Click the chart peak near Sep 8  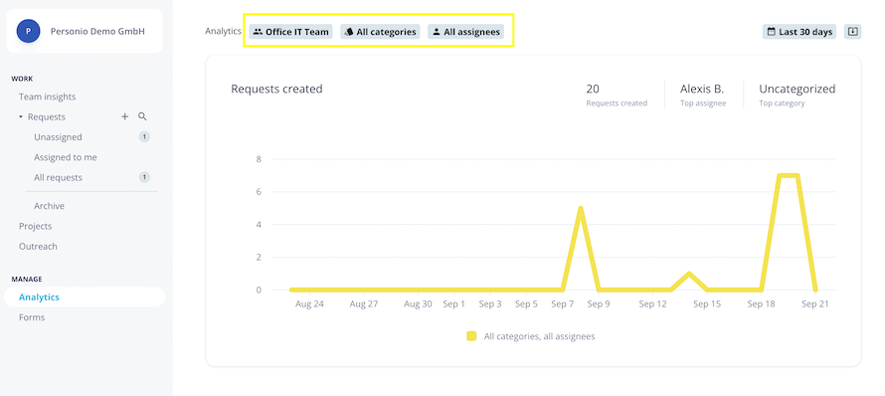coord(580,209)
